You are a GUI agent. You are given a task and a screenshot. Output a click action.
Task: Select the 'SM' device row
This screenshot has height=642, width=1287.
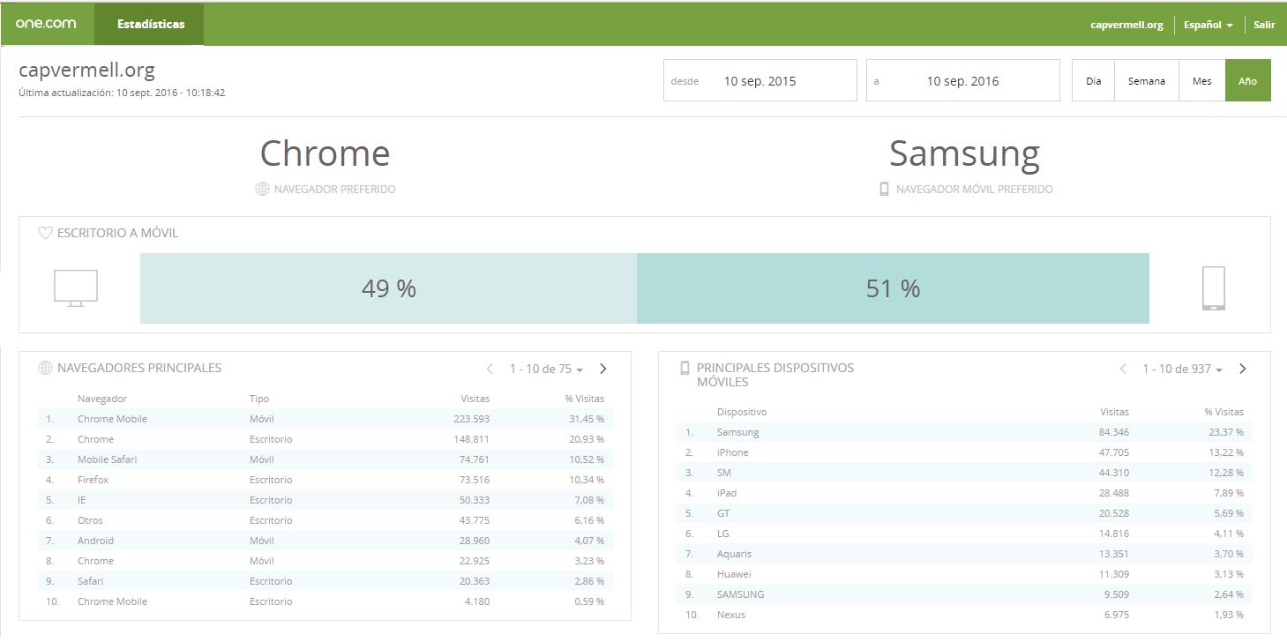(x=964, y=473)
